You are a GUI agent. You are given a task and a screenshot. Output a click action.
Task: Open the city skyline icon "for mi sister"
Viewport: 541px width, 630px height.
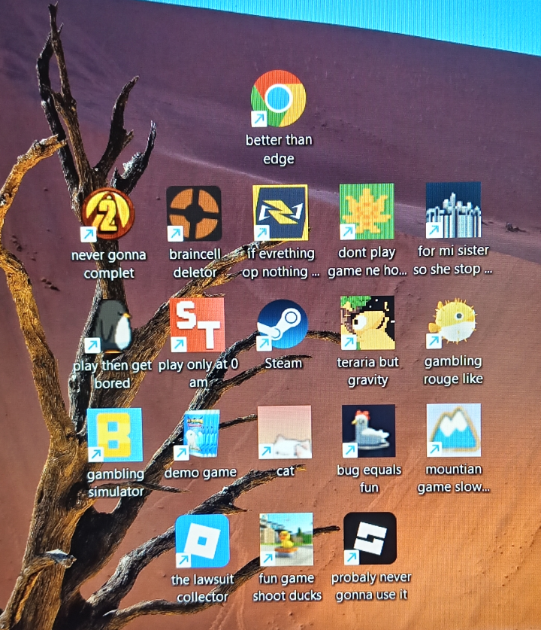pos(454,210)
